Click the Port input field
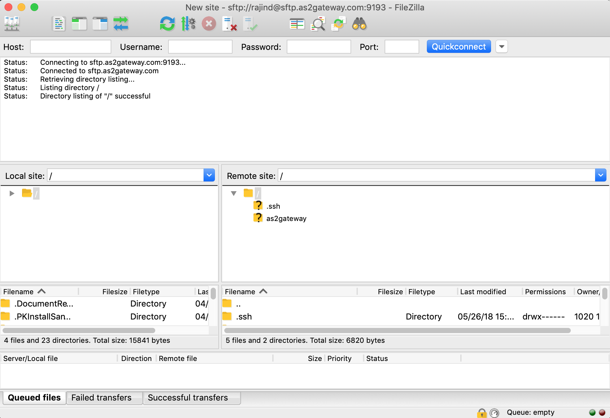 click(402, 47)
